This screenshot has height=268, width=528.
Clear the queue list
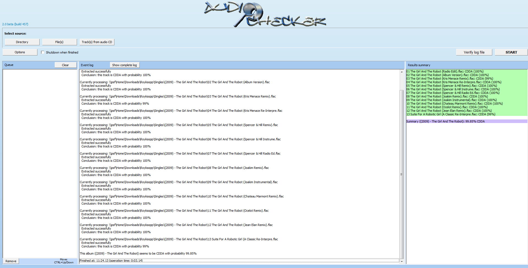click(x=65, y=65)
